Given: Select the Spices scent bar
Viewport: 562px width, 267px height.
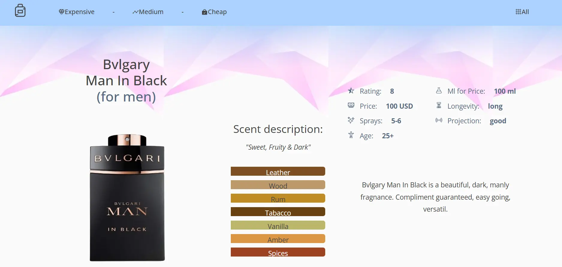Looking at the screenshot, I should (278, 252).
